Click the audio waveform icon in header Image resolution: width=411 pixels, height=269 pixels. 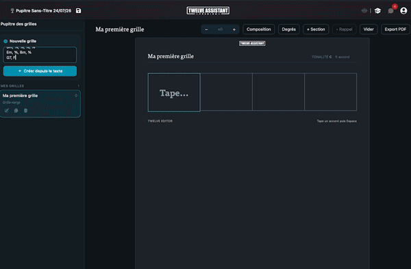pyautogui.click(x=364, y=11)
